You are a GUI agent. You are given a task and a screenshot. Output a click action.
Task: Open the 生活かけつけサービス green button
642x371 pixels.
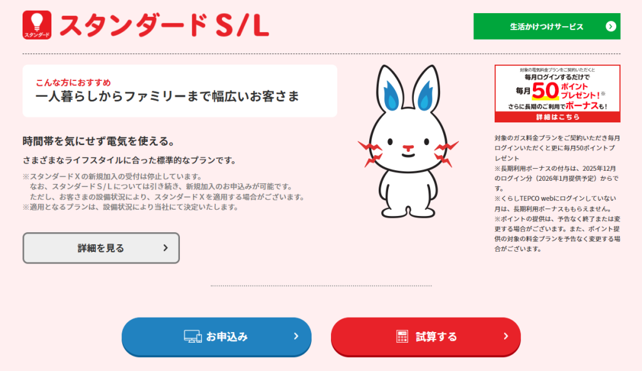[x=547, y=26]
